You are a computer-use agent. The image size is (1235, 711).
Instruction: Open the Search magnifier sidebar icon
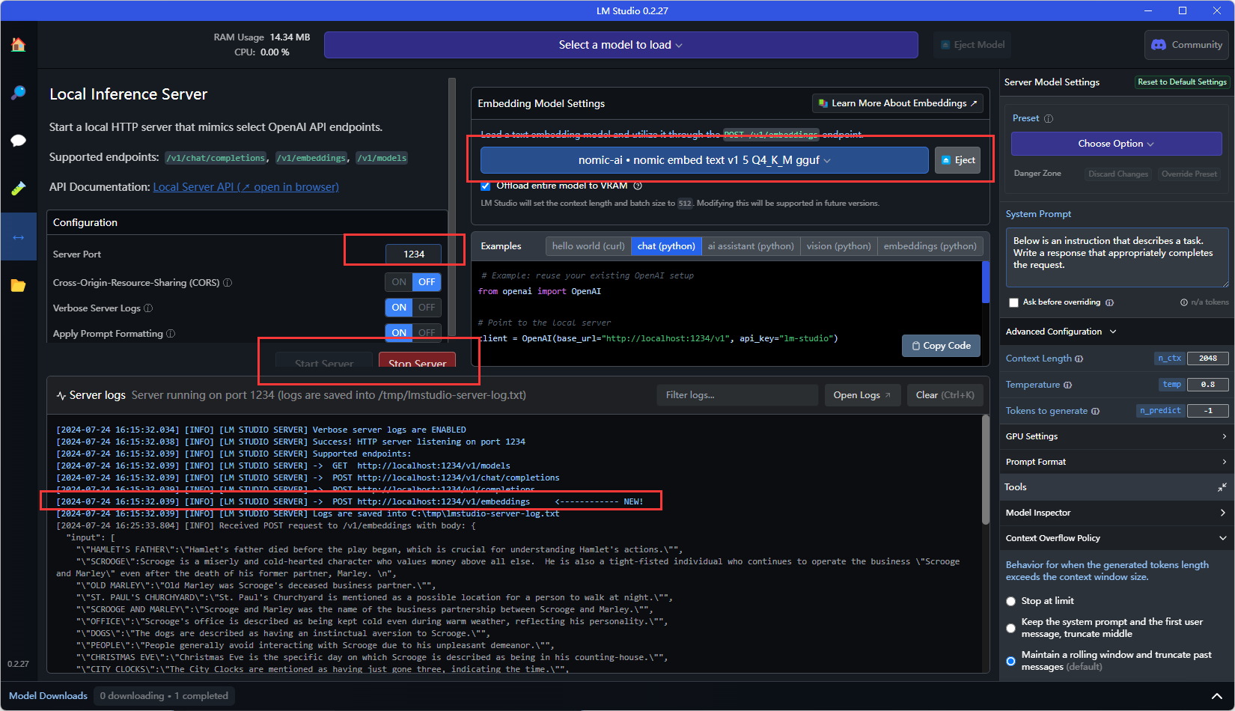[18, 93]
